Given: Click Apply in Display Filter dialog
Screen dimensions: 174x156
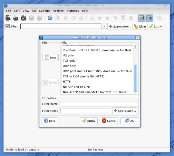Looking at the screenshot, I should point(89,121).
